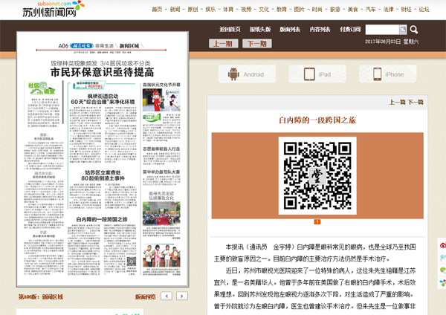446x315 pixels.
Task: Click the 市民环保意识亟待提高 headline on newspaper page
Action: click(102, 72)
